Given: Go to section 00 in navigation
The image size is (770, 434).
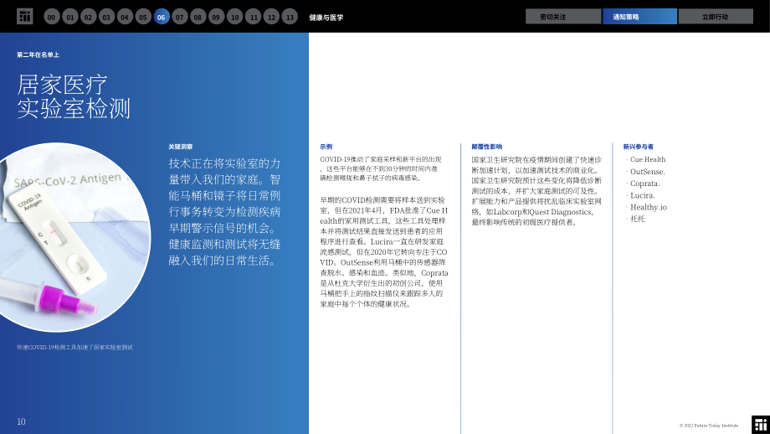Looking at the screenshot, I should pos(52,17).
